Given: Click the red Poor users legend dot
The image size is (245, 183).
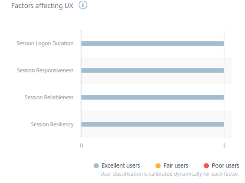Looking at the screenshot, I should point(207,166).
